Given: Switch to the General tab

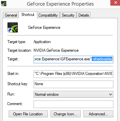Looking at the screenshot, I should tap(11, 15).
